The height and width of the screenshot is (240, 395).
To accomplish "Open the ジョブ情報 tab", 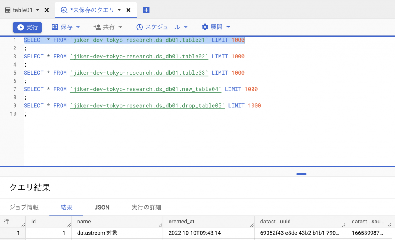I will click(24, 207).
